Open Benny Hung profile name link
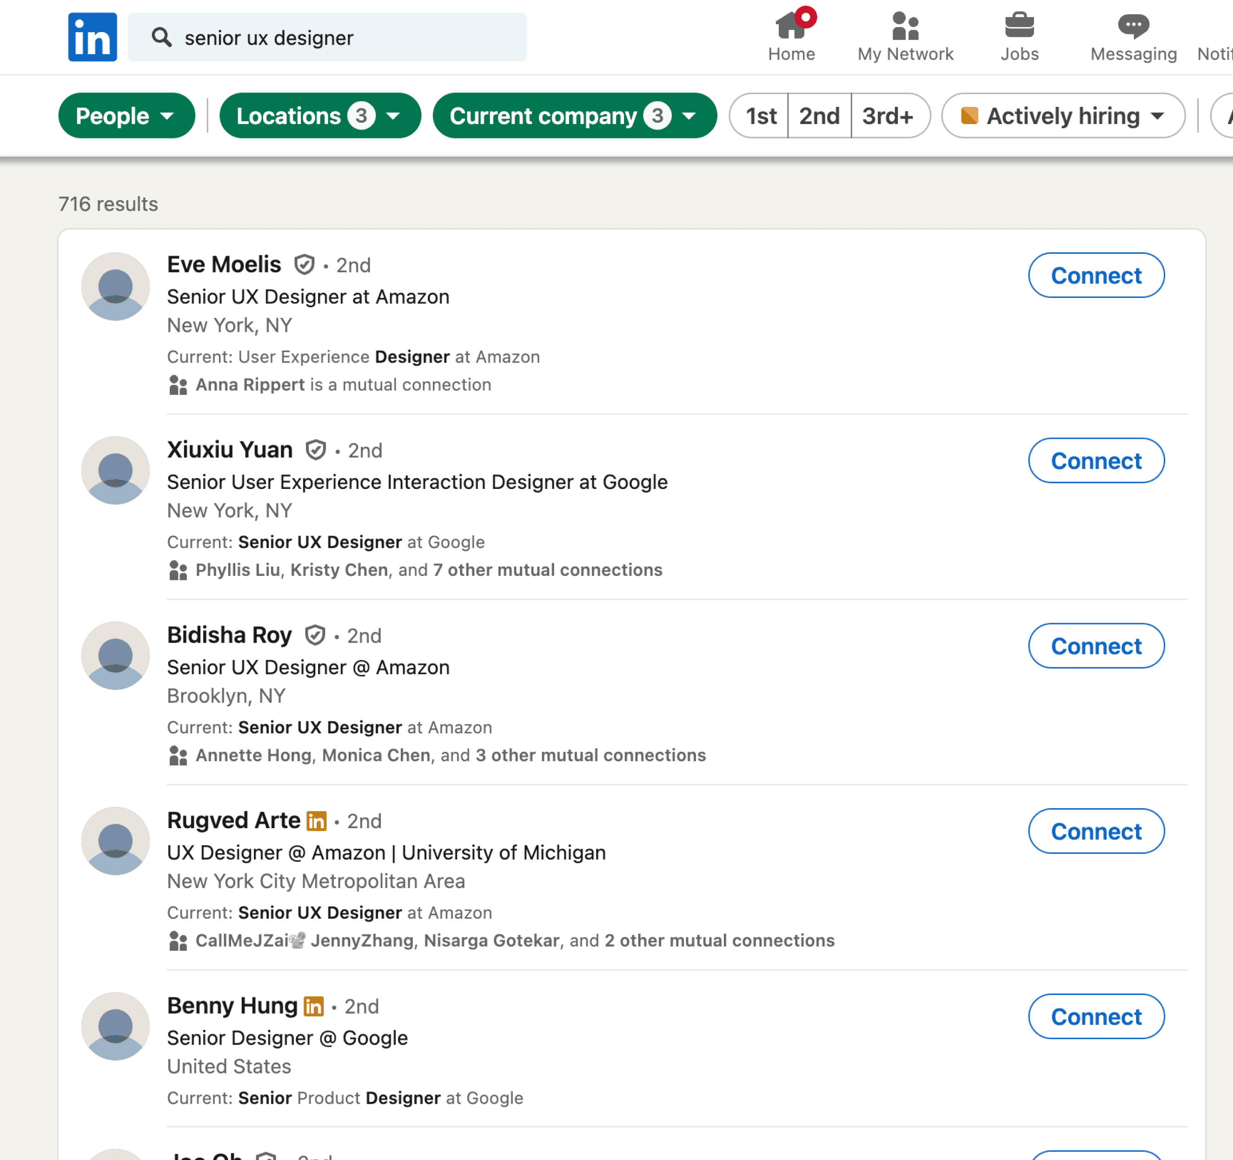This screenshot has width=1233, height=1160. click(x=232, y=1006)
